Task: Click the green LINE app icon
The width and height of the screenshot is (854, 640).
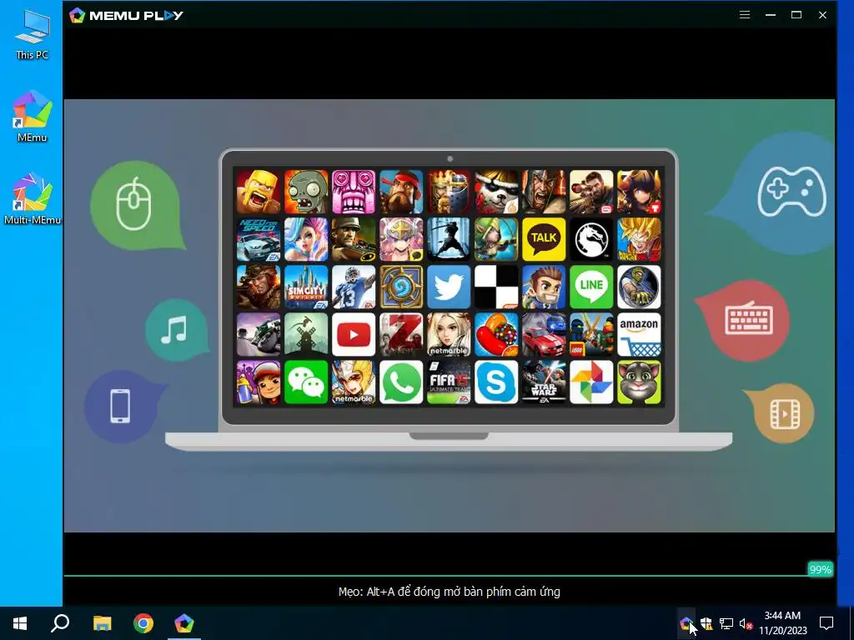Action: click(591, 287)
